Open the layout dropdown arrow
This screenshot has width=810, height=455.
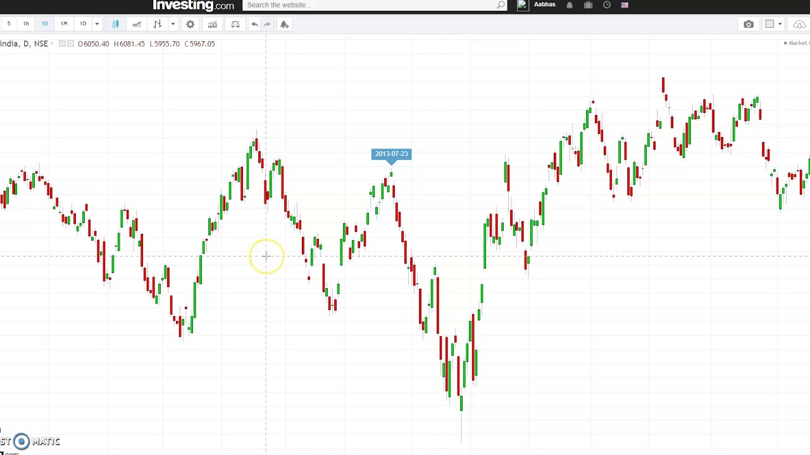780,24
